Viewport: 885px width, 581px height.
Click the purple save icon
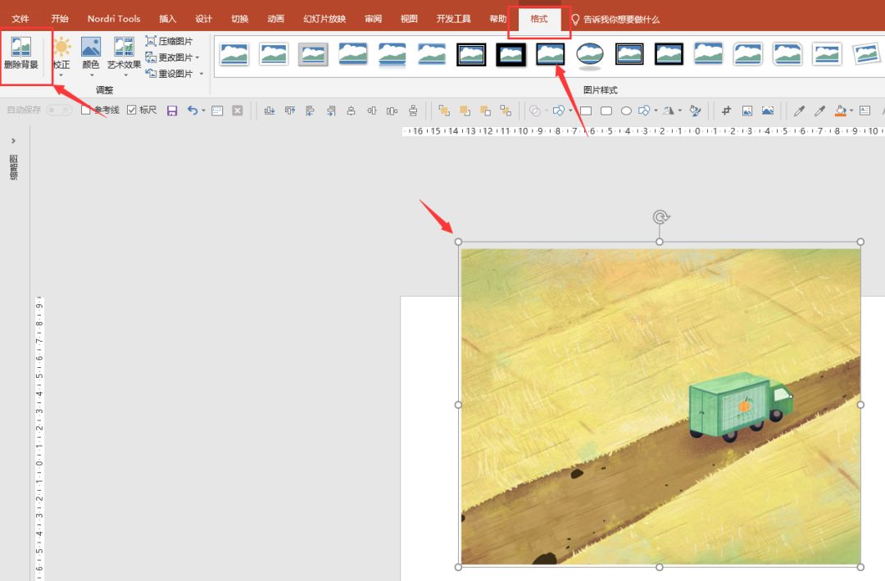(172, 111)
